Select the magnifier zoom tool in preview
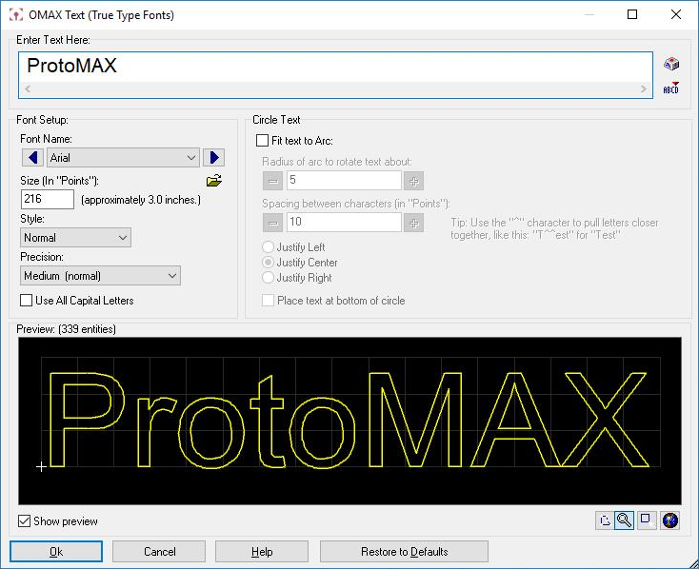699x569 pixels. (x=625, y=520)
